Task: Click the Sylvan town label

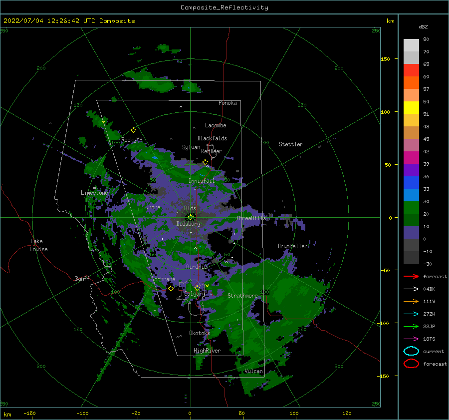Action: click(x=191, y=147)
